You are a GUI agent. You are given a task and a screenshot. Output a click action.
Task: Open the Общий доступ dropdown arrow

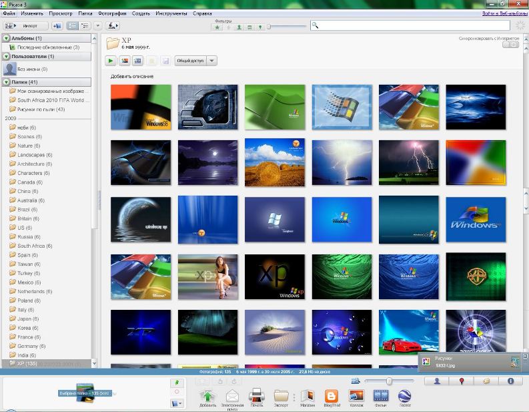[x=212, y=61]
